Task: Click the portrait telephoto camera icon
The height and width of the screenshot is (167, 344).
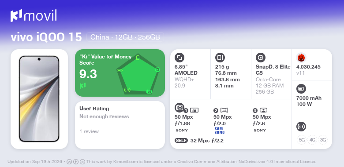Action: pyautogui.click(x=263, y=110)
